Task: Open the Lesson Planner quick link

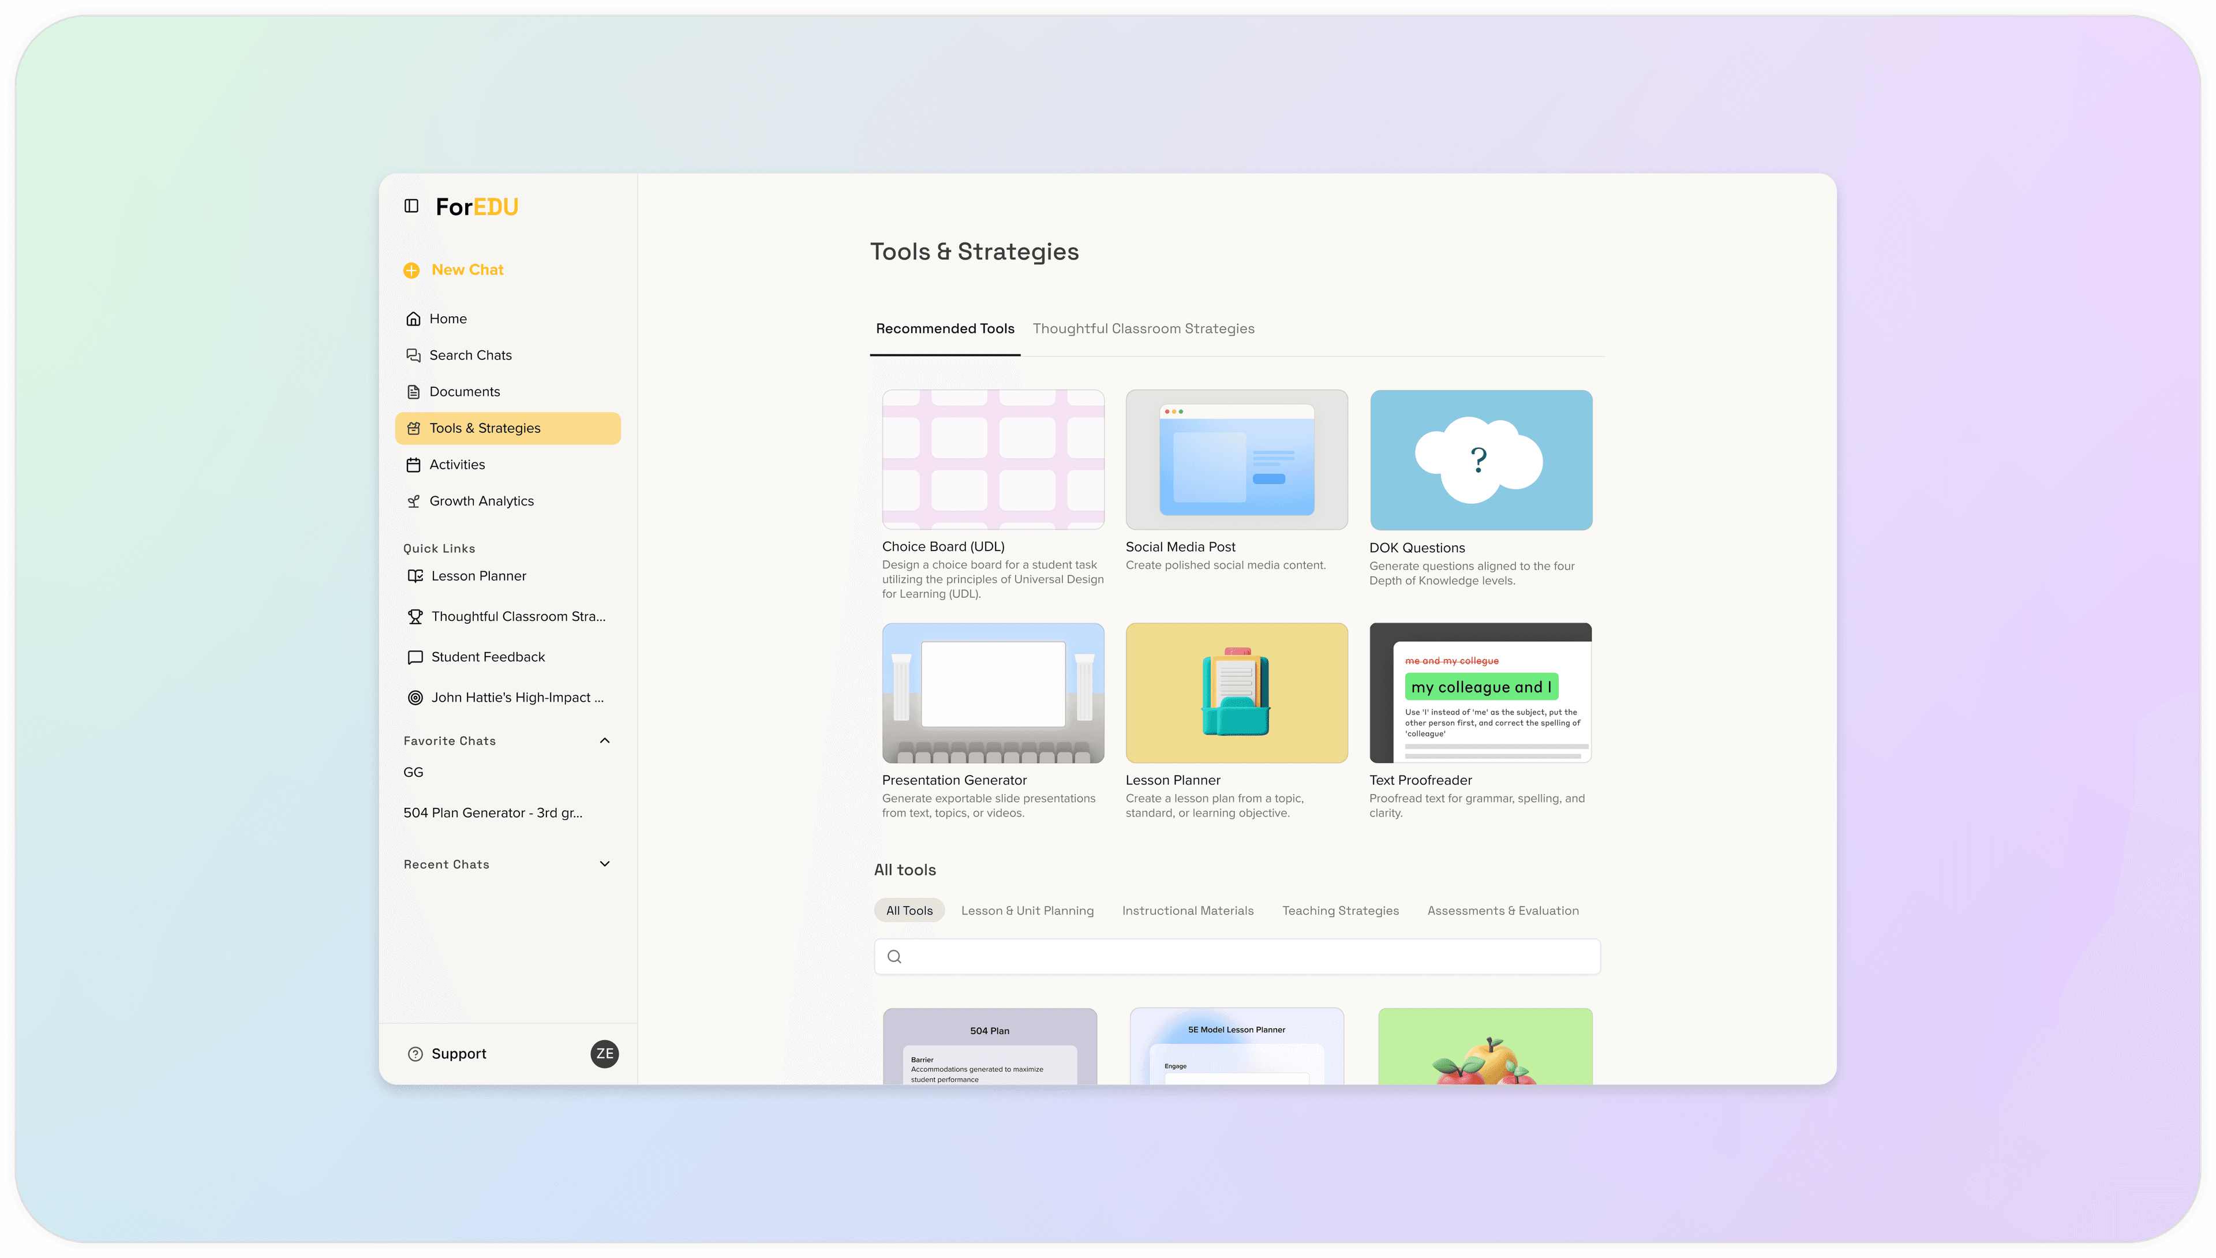Action: pyautogui.click(x=478, y=575)
